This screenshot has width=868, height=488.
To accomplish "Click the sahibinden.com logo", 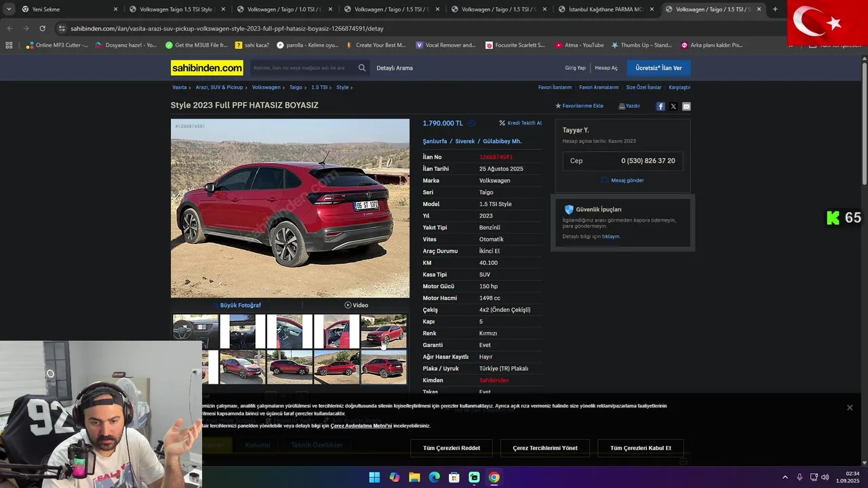I will (207, 68).
